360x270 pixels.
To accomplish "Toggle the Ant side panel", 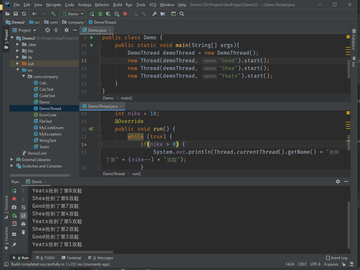I will click(354, 61).
